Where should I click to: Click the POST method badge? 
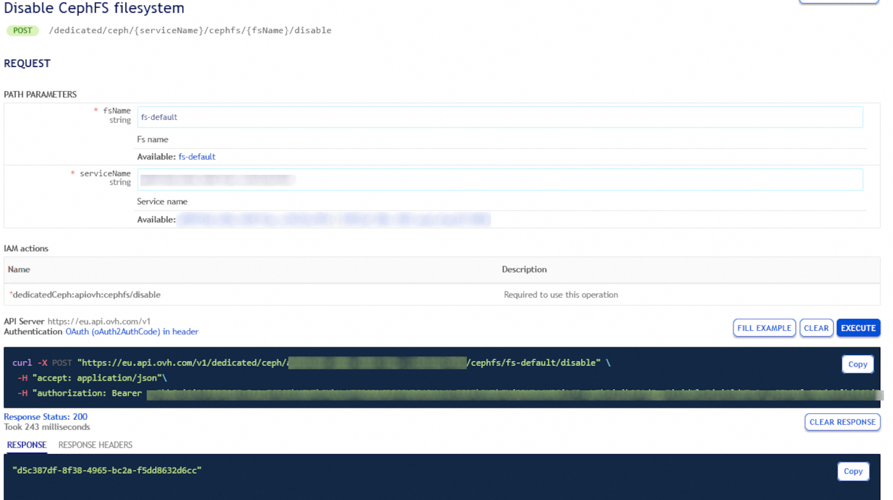coord(22,30)
